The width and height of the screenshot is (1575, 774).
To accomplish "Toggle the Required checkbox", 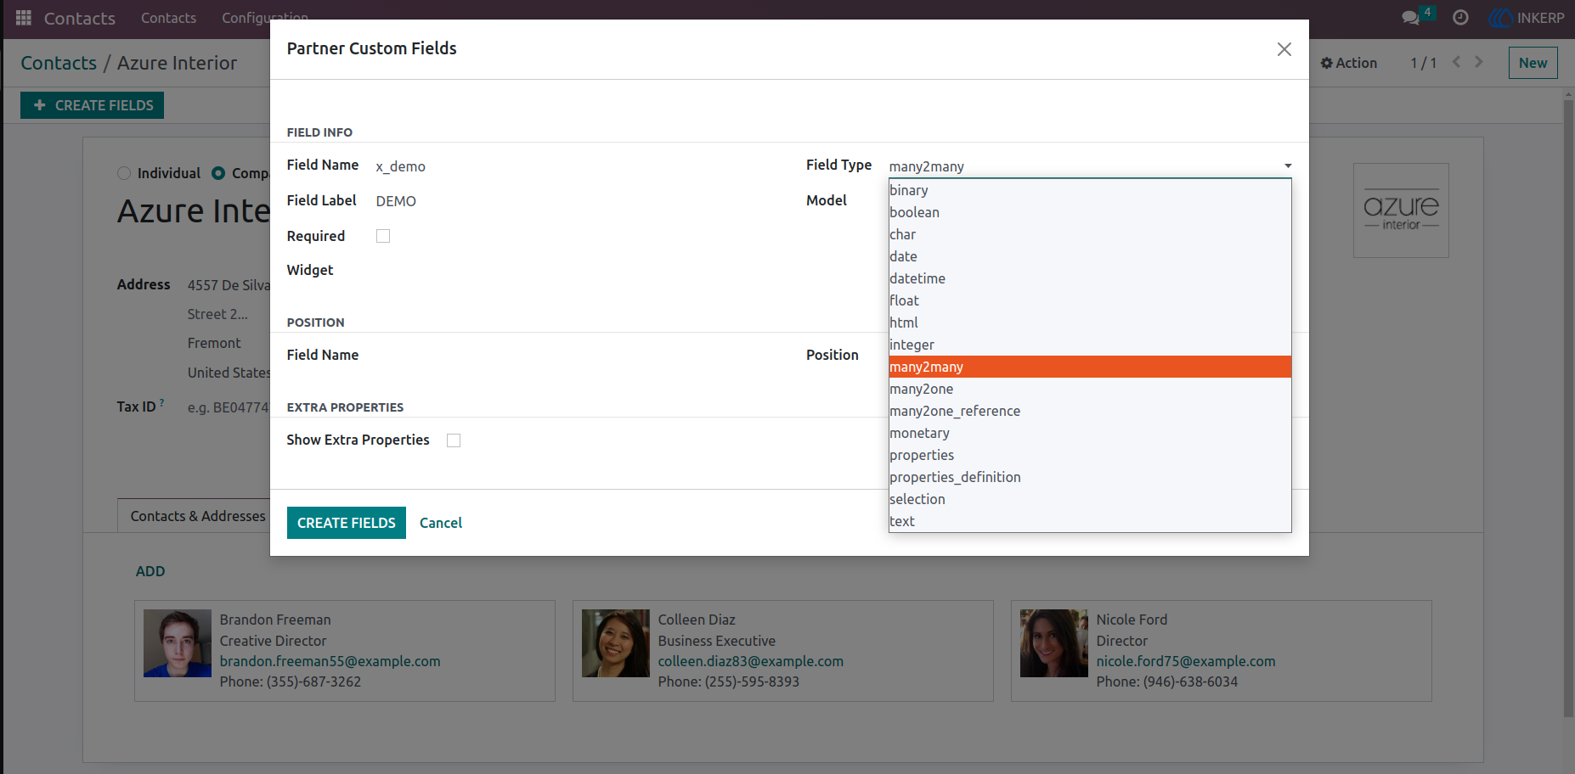I will (x=383, y=236).
